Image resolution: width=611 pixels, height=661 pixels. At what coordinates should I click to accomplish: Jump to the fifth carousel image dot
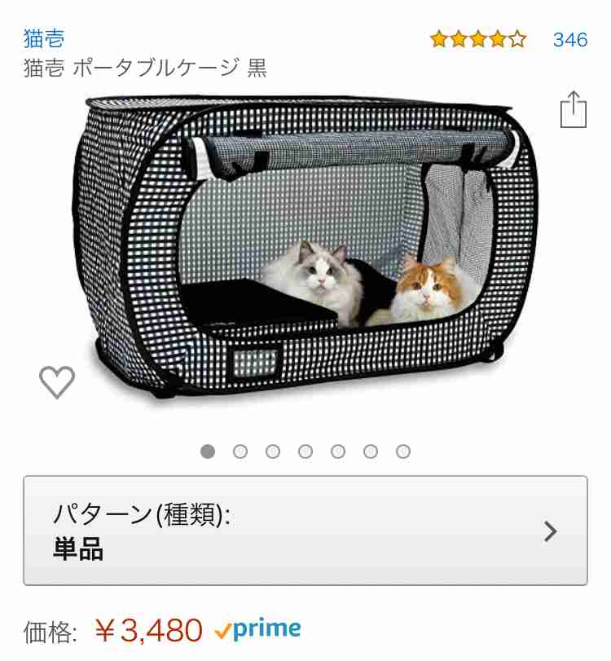coord(338,452)
